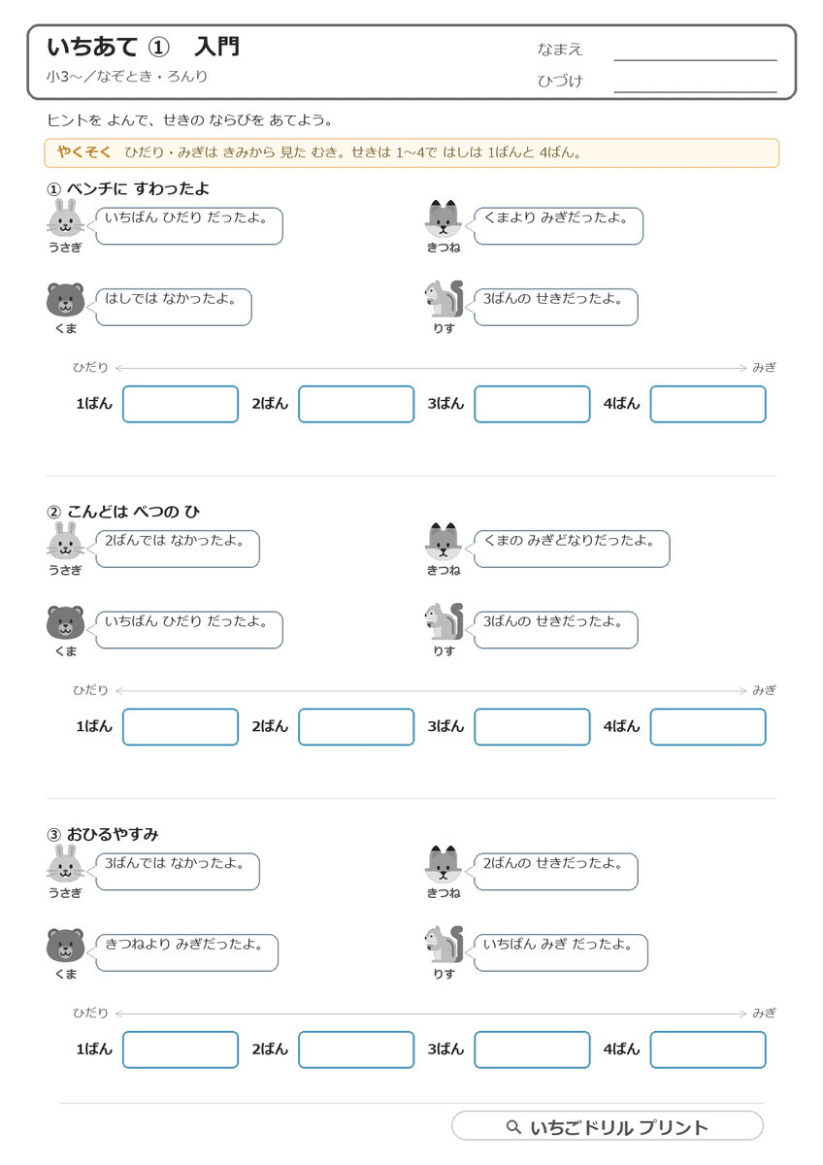Click the squirrel icon in puzzle 3

pos(444,945)
